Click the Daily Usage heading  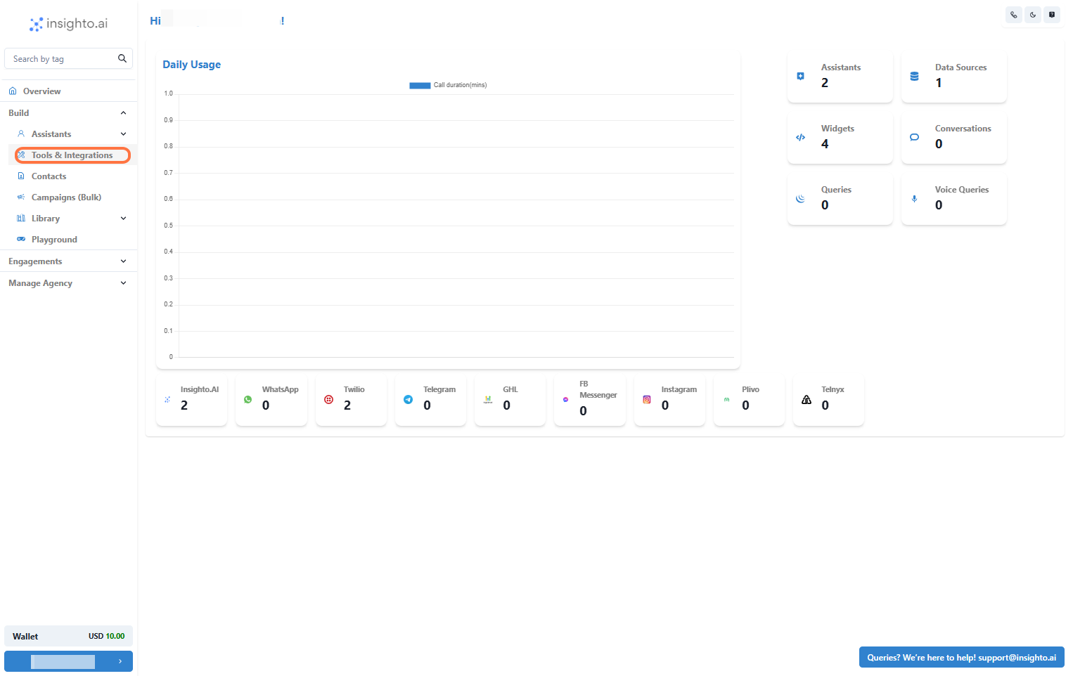(x=192, y=65)
